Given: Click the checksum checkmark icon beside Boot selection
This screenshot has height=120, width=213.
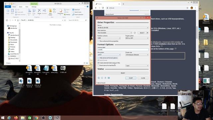Looking at the screenshot, I should click(x=135, y=33).
